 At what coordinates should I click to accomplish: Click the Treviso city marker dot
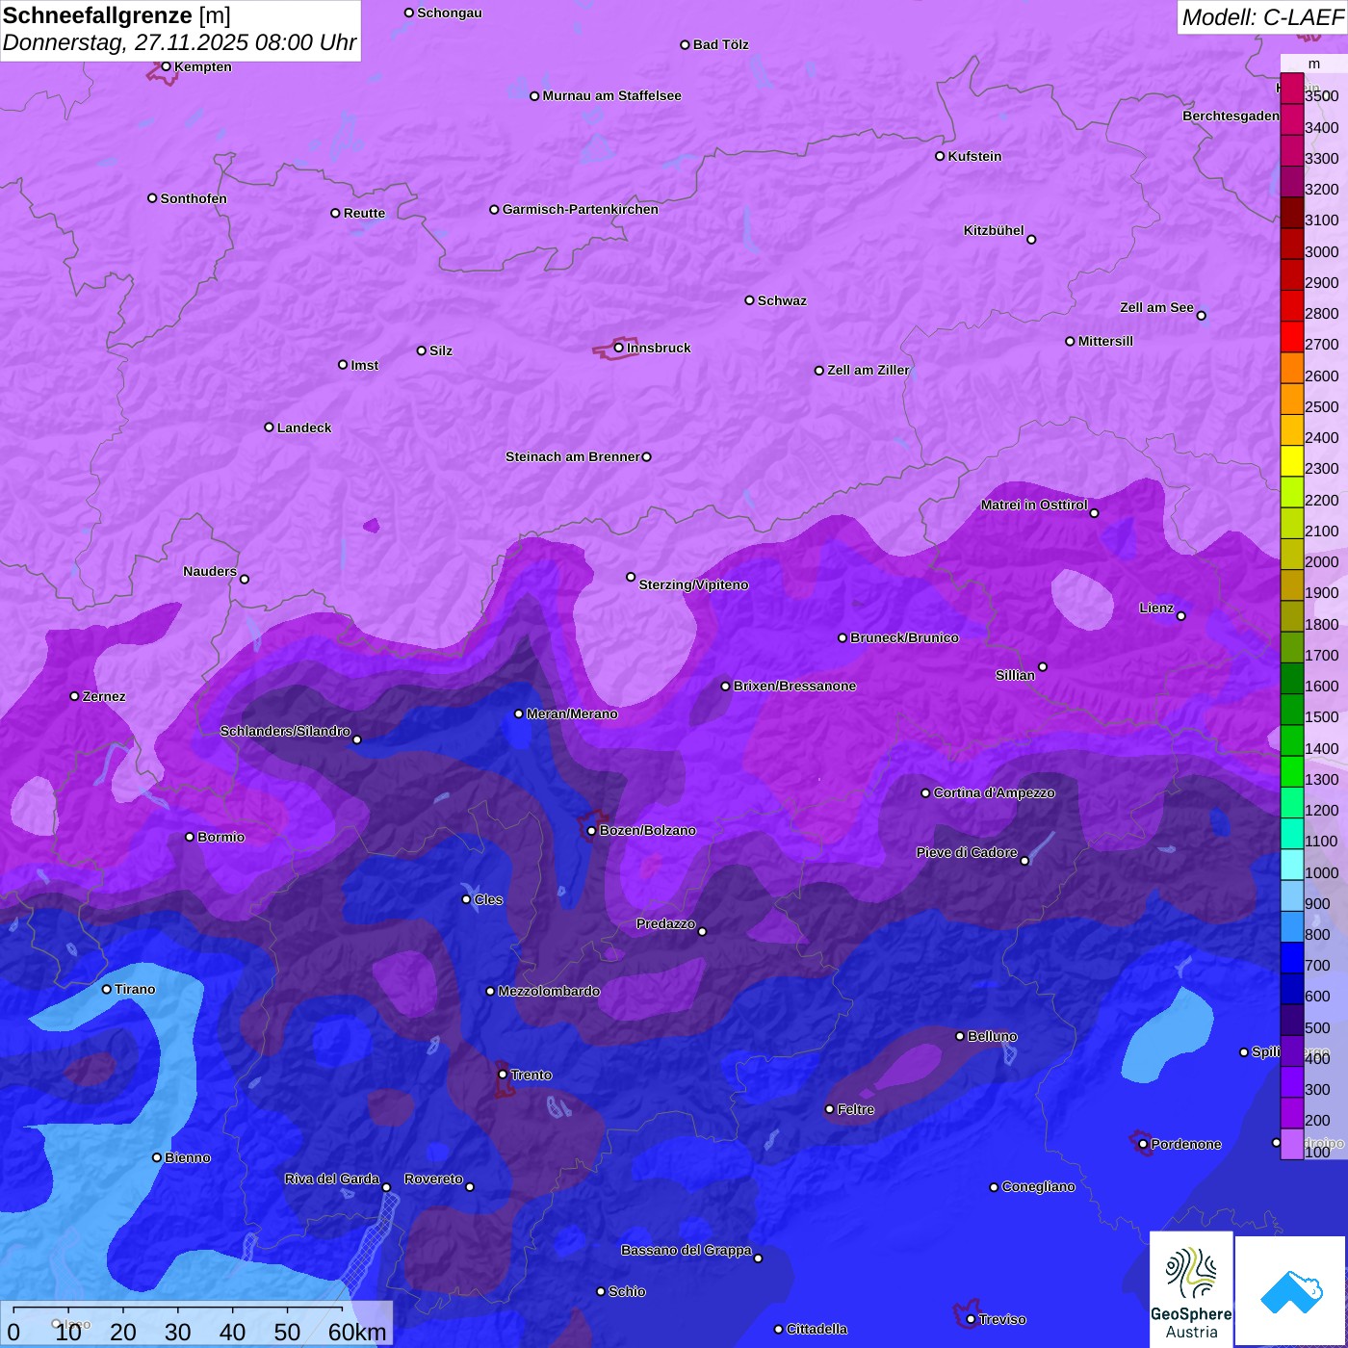(x=971, y=1320)
